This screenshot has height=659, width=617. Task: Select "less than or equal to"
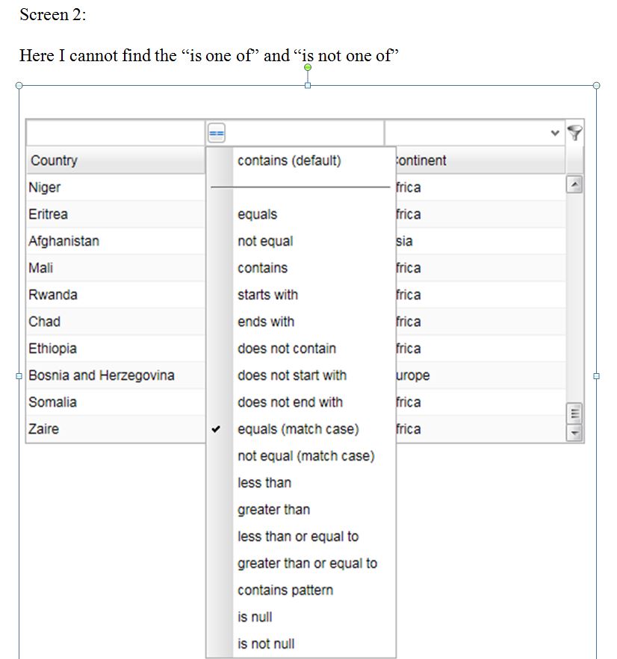click(x=298, y=537)
